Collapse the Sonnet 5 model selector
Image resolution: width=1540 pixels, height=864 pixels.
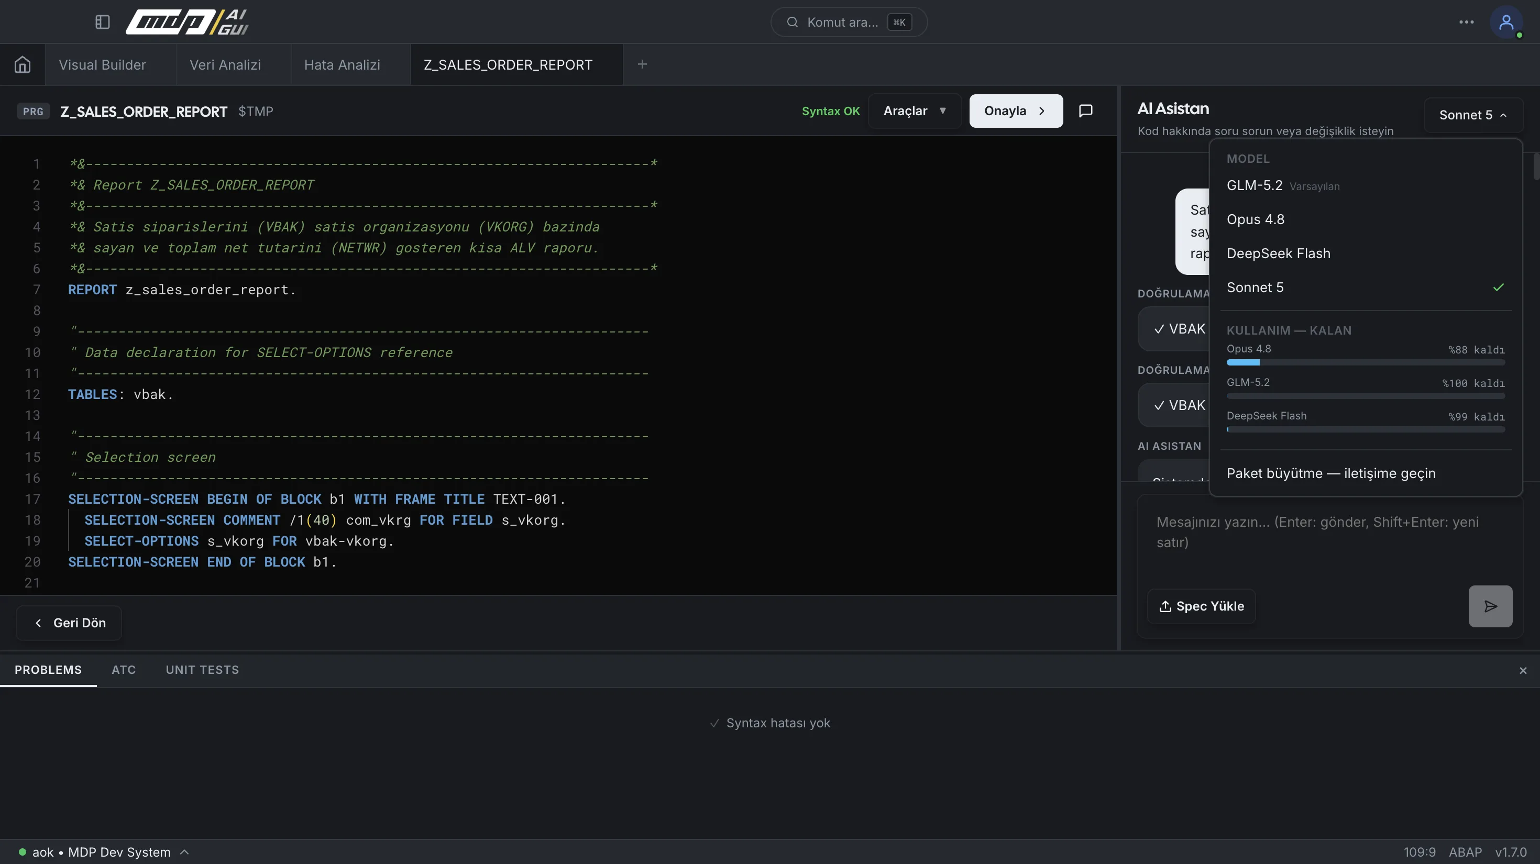[x=1473, y=115]
